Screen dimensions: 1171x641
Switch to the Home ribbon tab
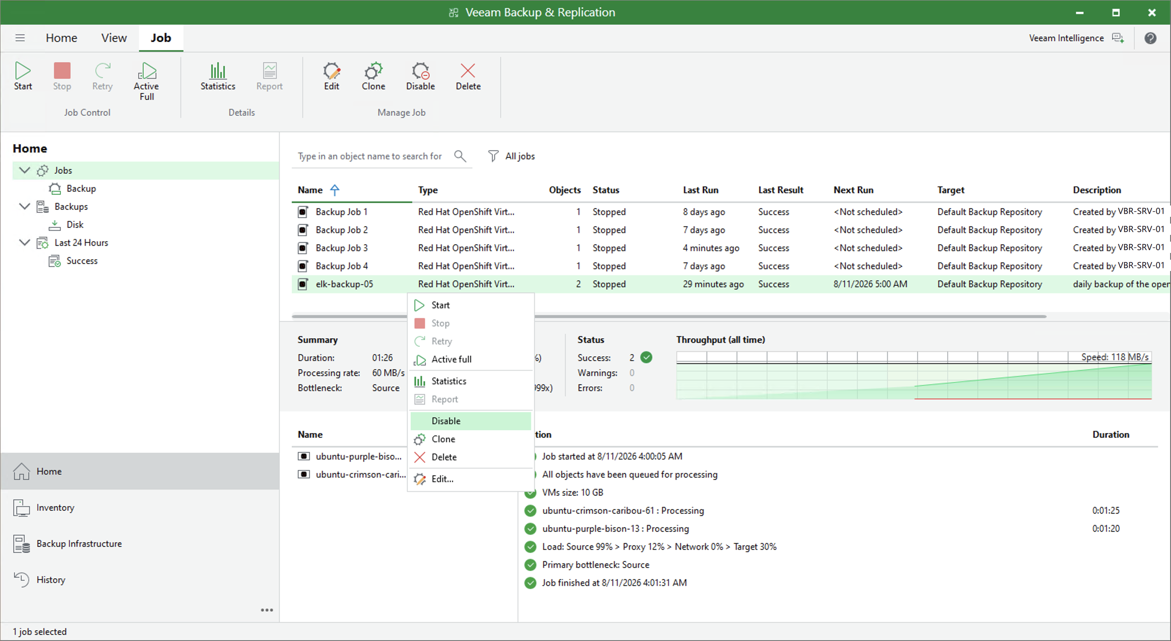click(61, 38)
